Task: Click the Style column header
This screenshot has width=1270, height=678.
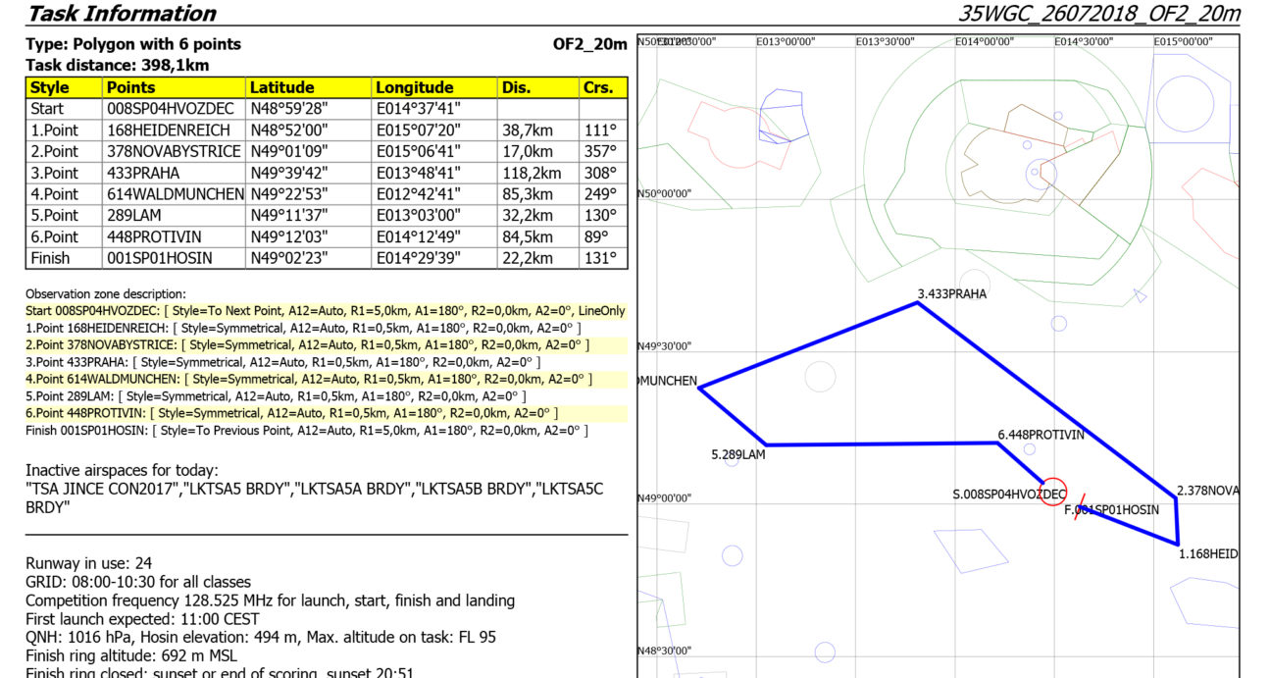Action: tap(63, 87)
